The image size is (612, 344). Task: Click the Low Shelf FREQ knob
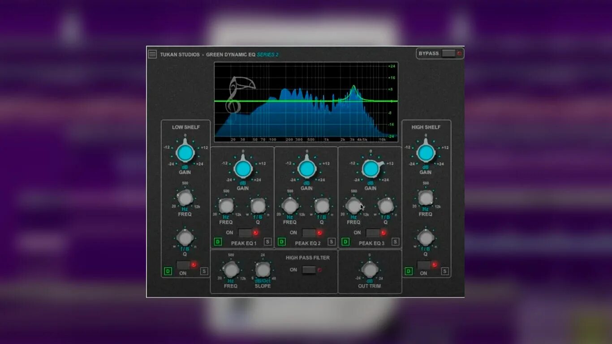(x=185, y=197)
